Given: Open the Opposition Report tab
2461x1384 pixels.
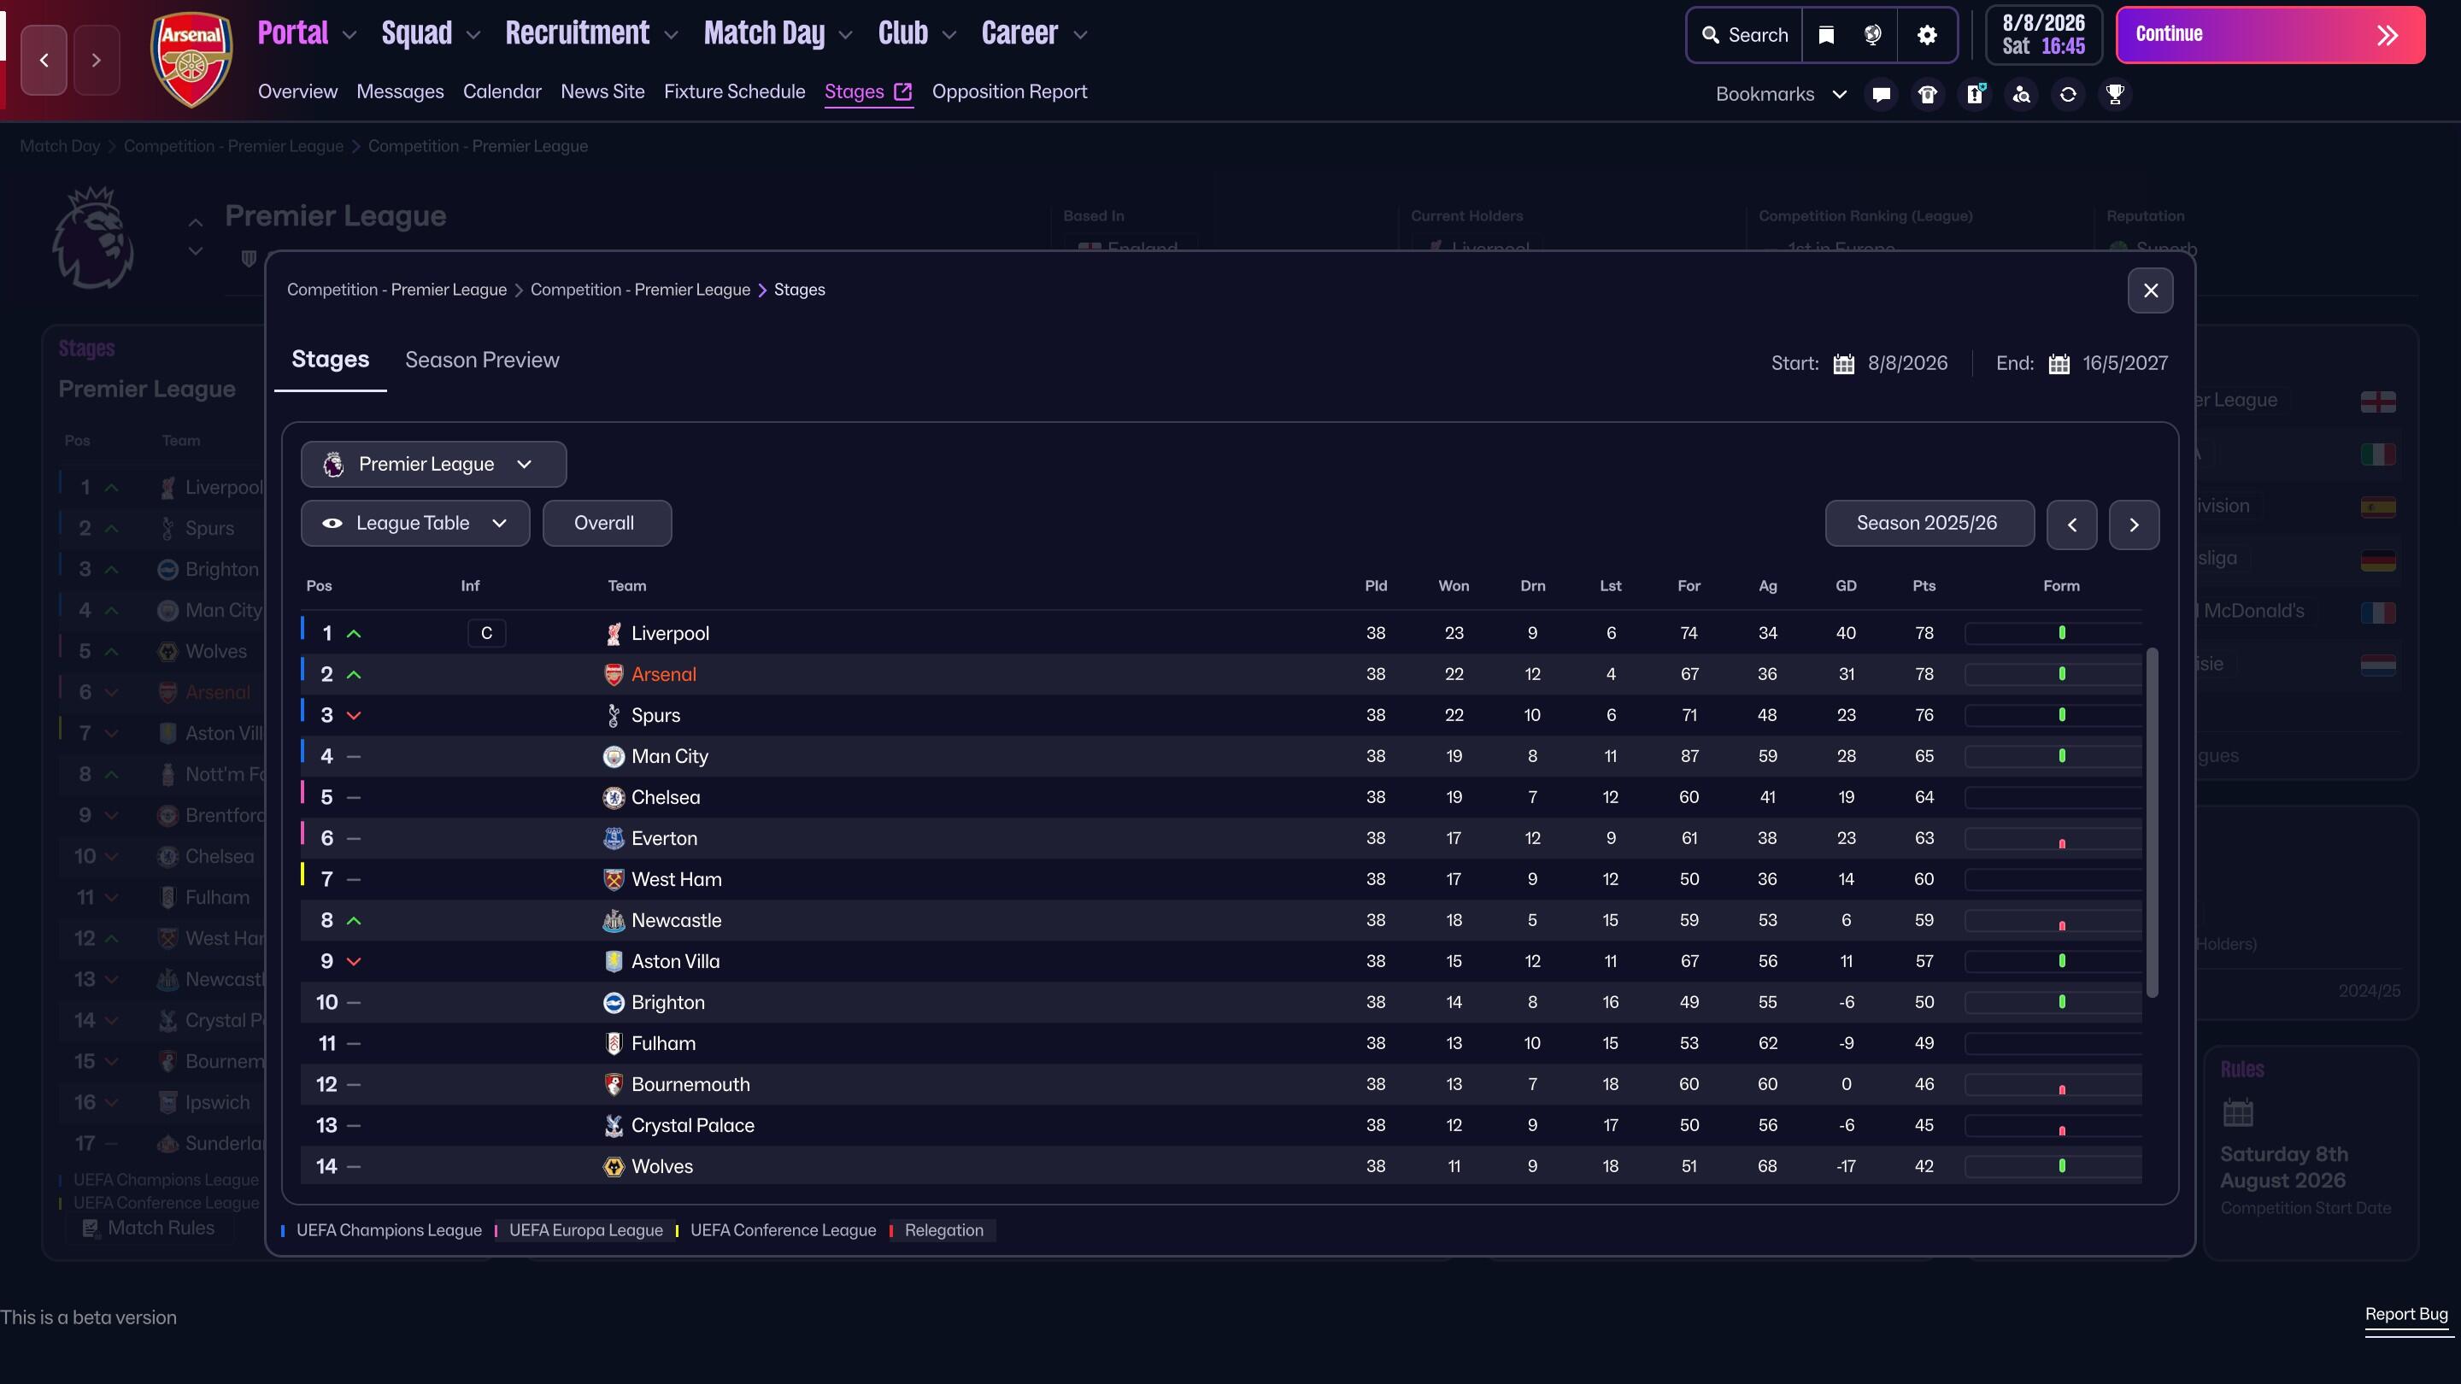Looking at the screenshot, I should [x=1009, y=91].
